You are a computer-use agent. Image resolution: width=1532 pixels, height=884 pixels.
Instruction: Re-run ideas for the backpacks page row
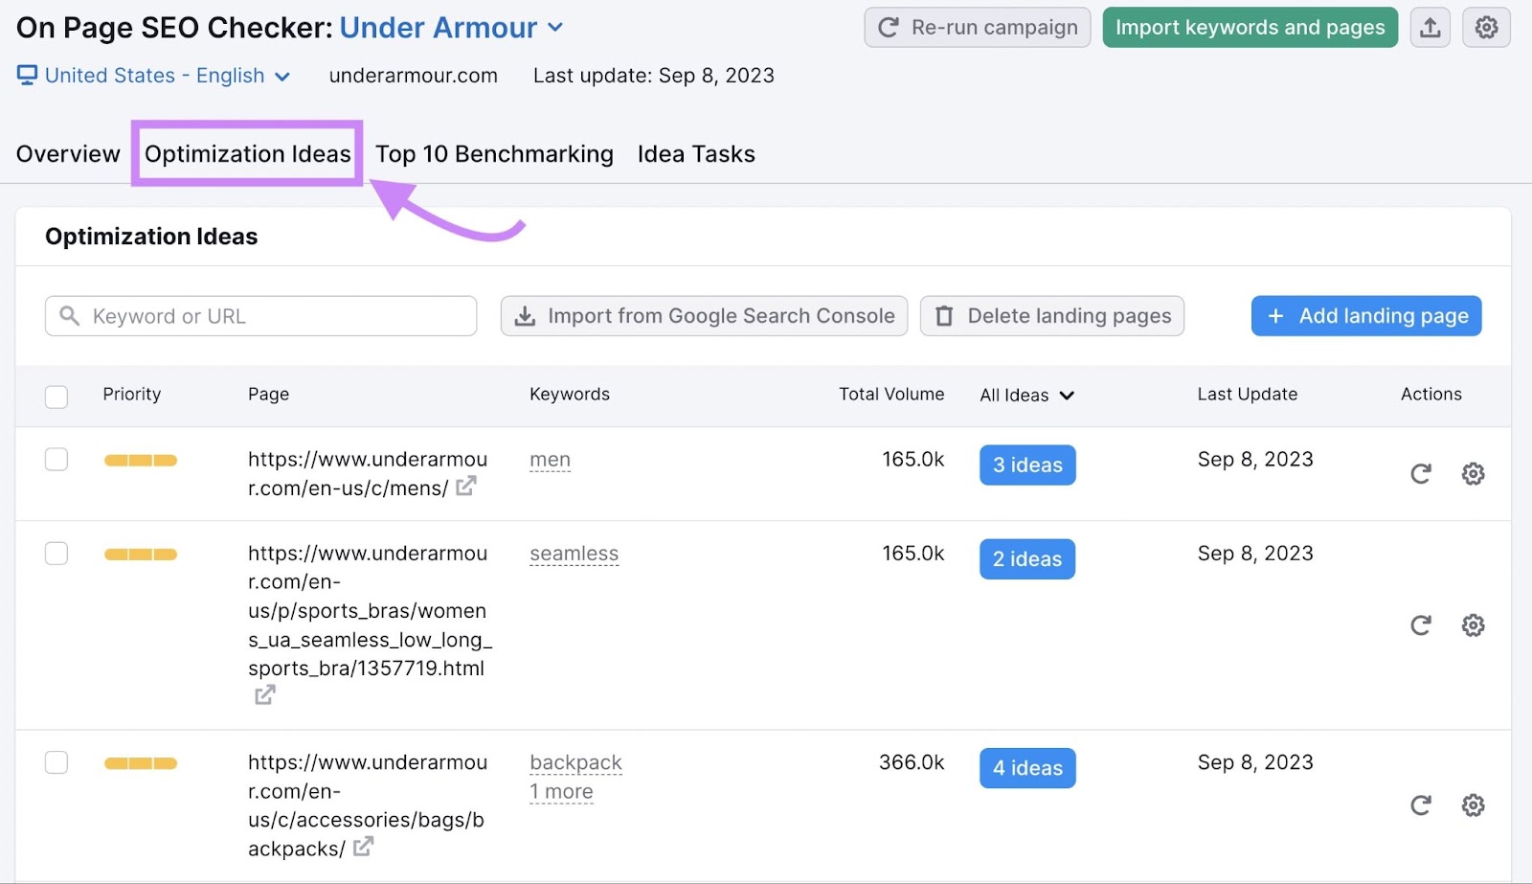pos(1421,805)
